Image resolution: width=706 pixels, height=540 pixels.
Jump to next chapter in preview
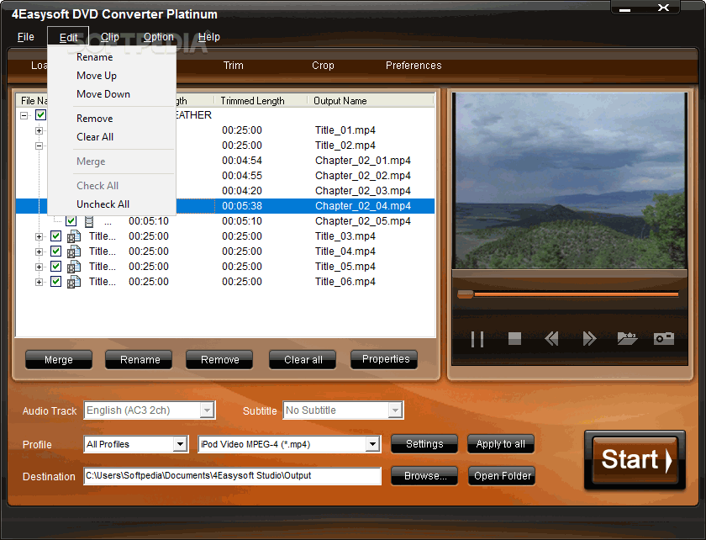tap(589, 338)
